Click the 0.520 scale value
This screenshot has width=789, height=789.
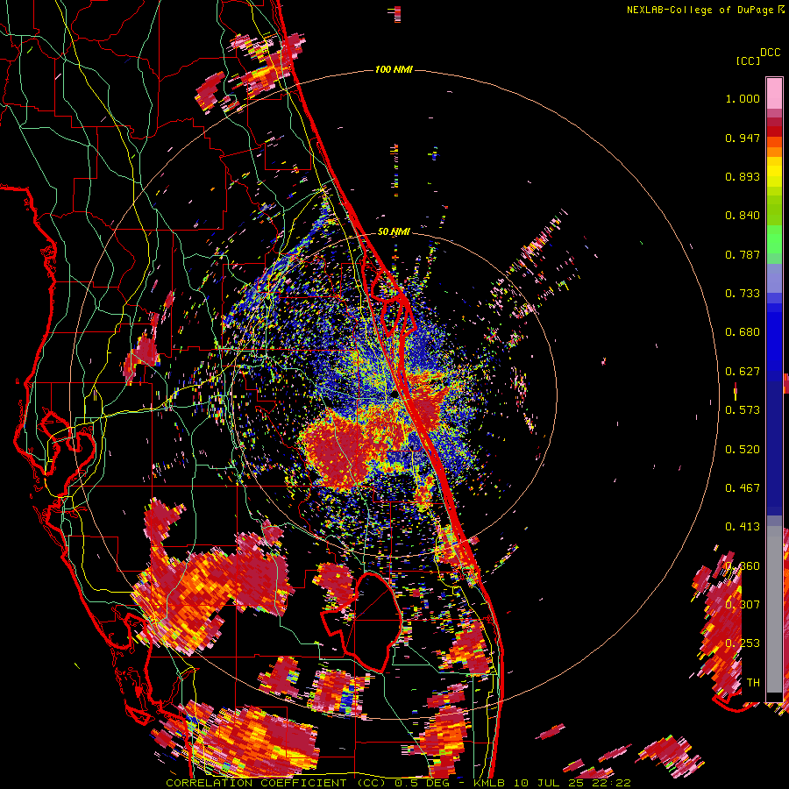coord(743,450)
